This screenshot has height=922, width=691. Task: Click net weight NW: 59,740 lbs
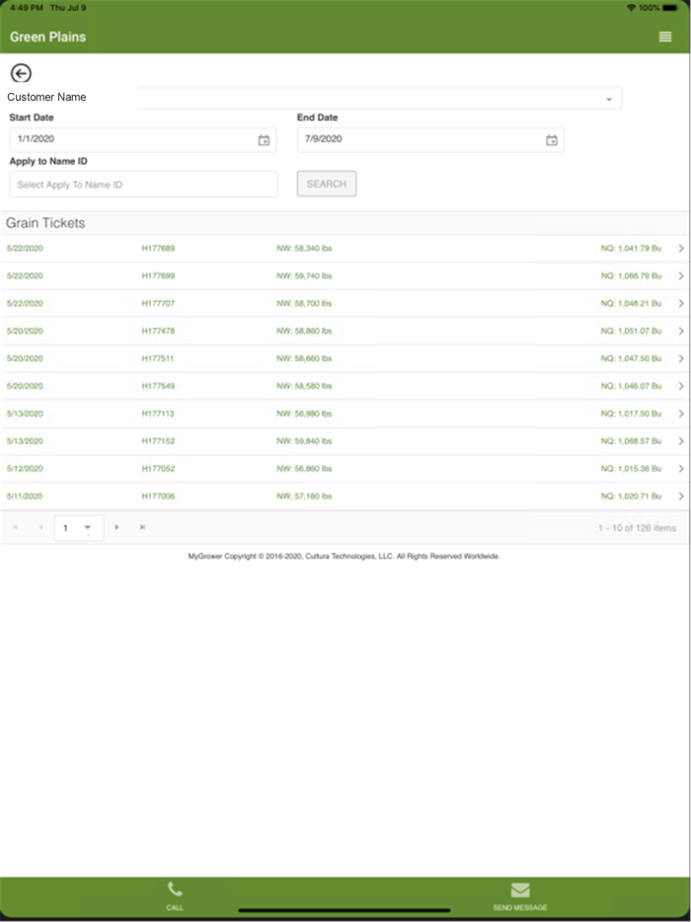pos(304,276)
